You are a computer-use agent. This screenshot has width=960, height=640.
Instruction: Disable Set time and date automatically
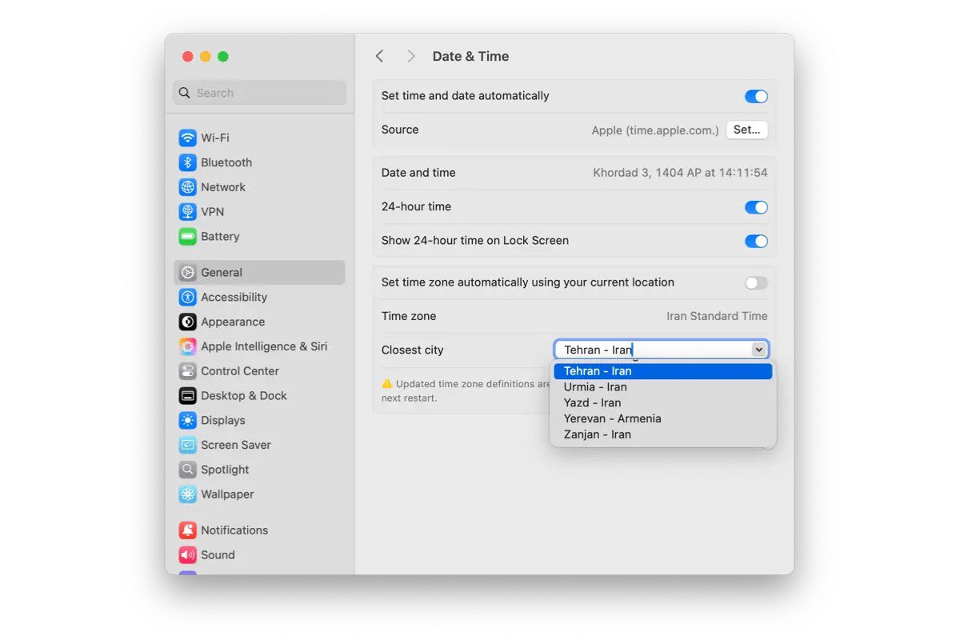[756, 96]
